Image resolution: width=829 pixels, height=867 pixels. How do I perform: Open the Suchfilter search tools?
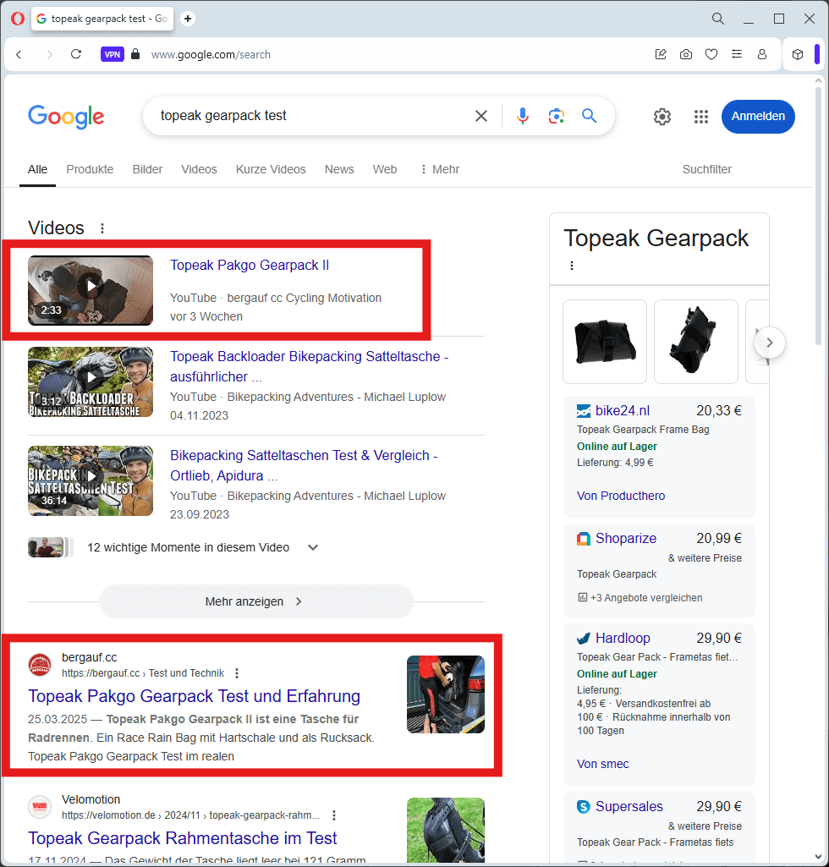coord(706,169)
